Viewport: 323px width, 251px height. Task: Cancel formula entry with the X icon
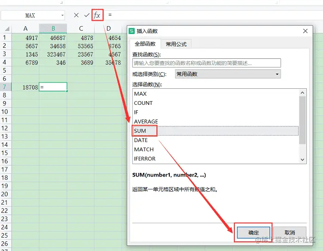[x=76, y=15]
